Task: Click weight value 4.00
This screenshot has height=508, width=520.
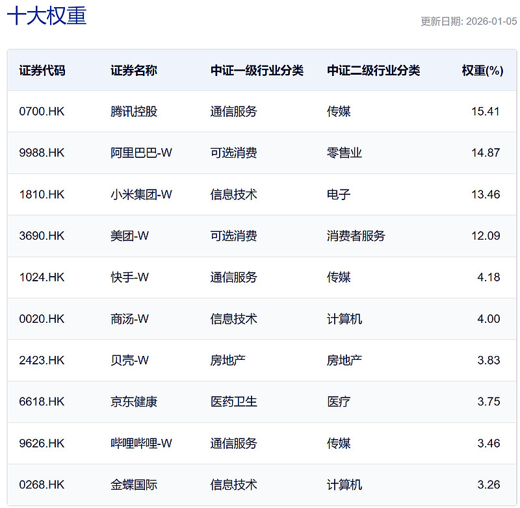Action: (x=489, y=319)
